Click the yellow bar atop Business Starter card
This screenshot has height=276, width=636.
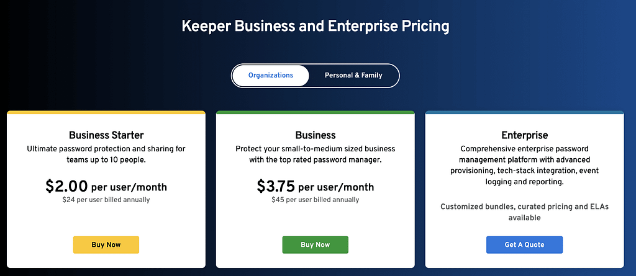coord(106,113)
